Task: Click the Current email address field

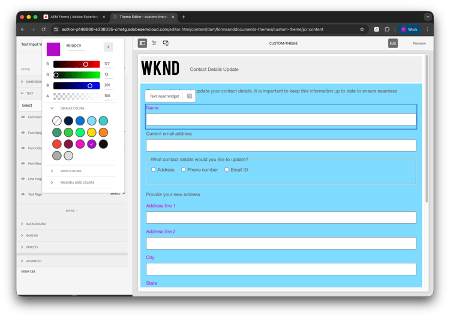Action: 281,146
